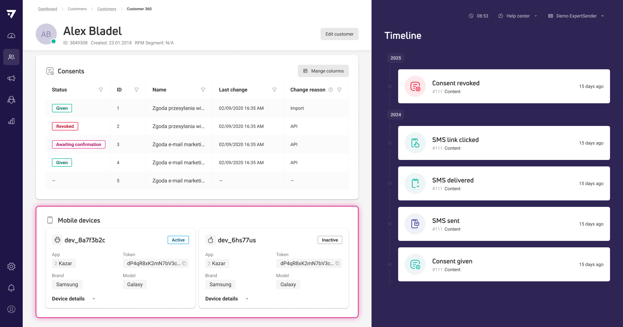
Task: Click the Mange columns button
Action: [x=323, y=71]
